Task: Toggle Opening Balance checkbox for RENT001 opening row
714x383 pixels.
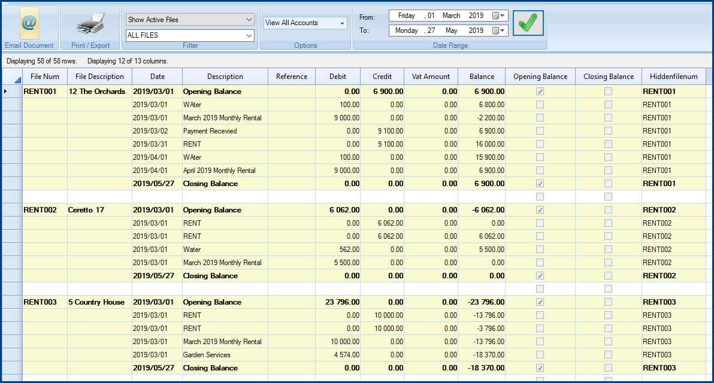Action: [x=540, y=92]
